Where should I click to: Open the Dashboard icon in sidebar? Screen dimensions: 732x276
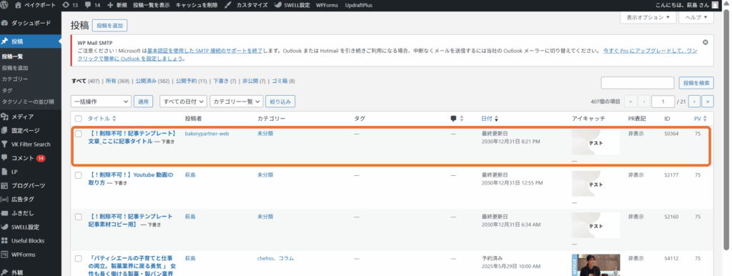[5, 23]
